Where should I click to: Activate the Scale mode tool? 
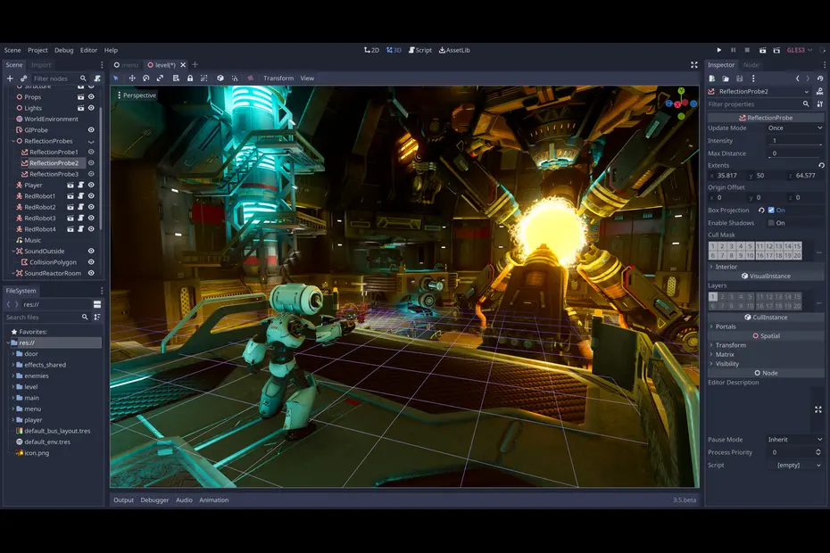(x=160, y=78)
